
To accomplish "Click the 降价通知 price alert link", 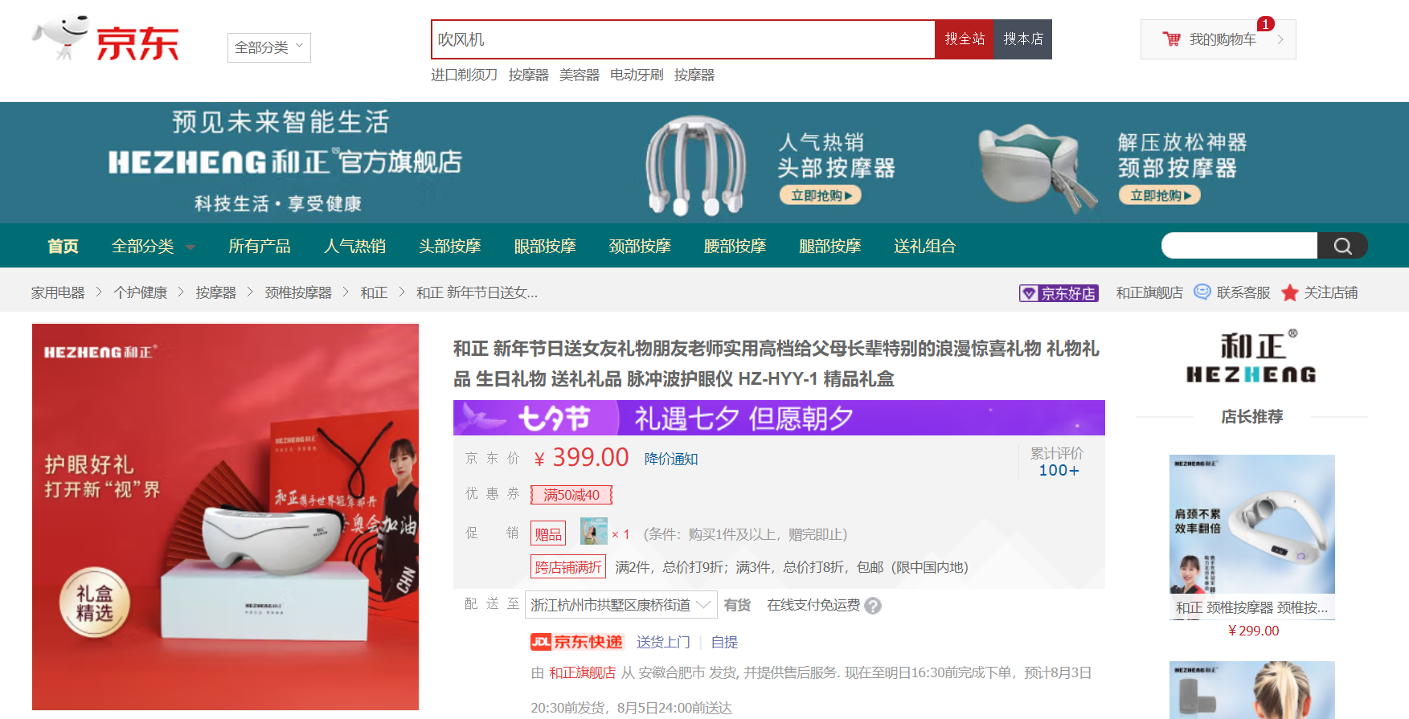I will click(670, 459).
